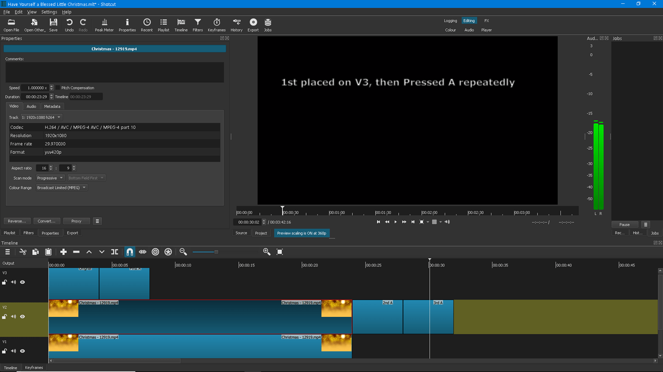Zoom timeline to fit

point(280,252)
